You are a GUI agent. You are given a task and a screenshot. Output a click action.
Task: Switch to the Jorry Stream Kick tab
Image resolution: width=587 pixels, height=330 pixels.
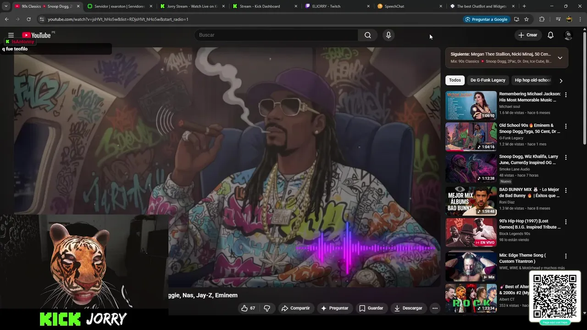[x=192, y=6]
